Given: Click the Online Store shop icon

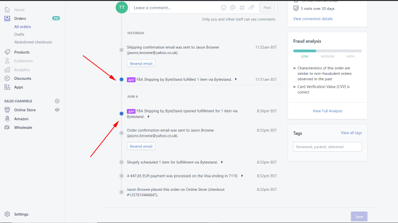Looking at the screenshot, I should pyautogui.click(x=7, y=110).
